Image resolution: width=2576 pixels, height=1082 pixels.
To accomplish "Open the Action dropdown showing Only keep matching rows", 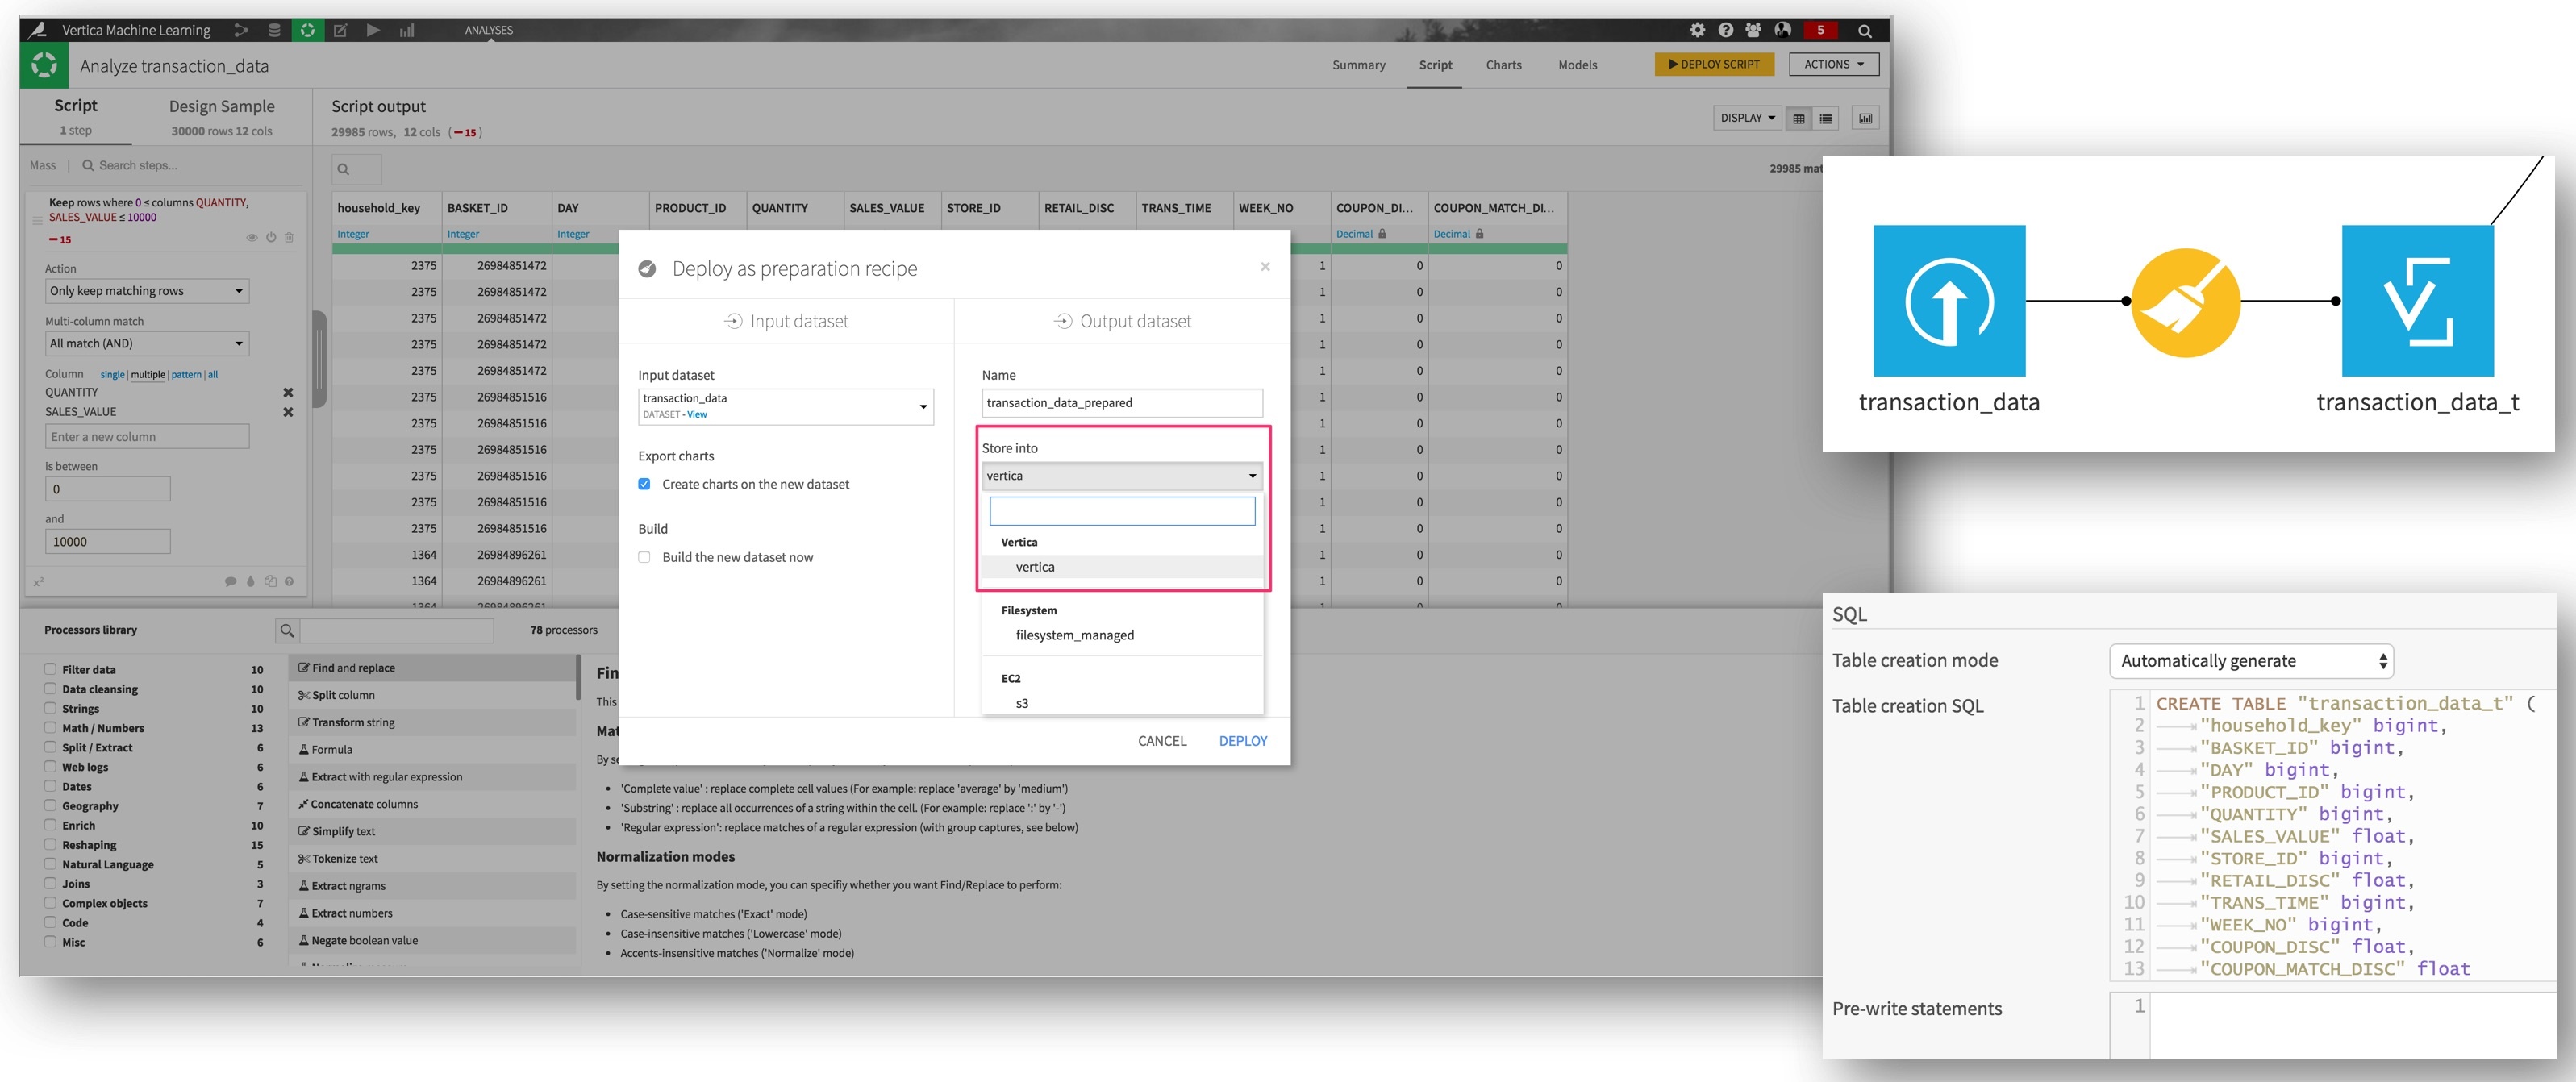I will (147, 291).
